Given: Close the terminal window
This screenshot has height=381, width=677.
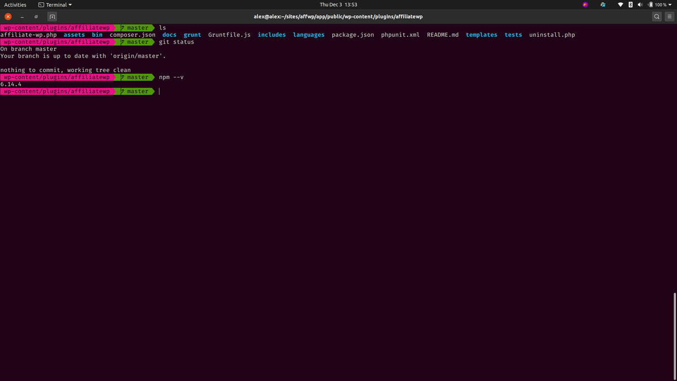Looking at the screenshot, I should point(8,16).
